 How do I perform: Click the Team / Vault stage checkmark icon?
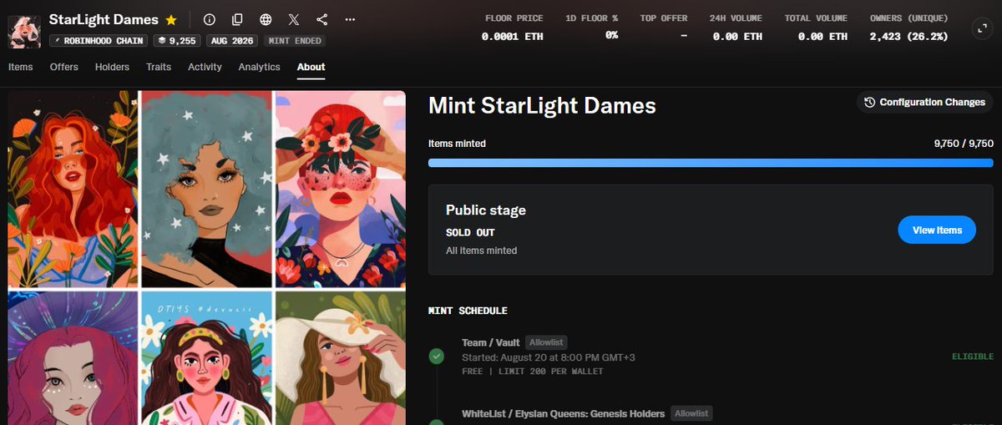pos(436,357)
